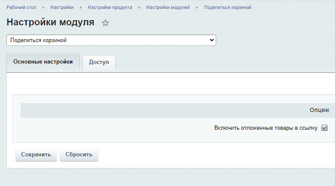Toggle 'Включить отложенные товары в ссылку' checkbox
Viewport: 335px width, 186px height.
[325, 128]
